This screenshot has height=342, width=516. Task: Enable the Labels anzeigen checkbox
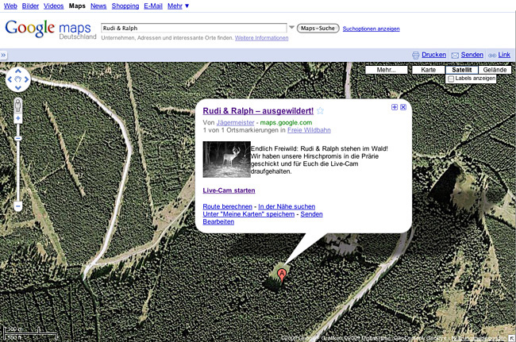451,79
